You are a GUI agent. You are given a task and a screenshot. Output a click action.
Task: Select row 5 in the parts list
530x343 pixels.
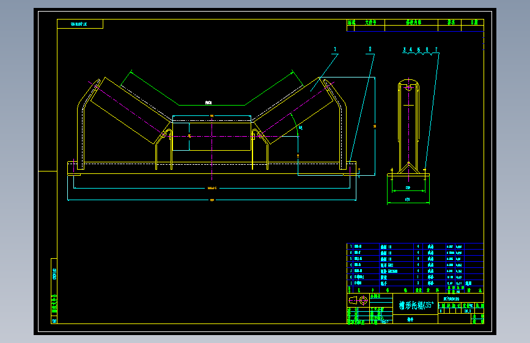pos(415,259)
